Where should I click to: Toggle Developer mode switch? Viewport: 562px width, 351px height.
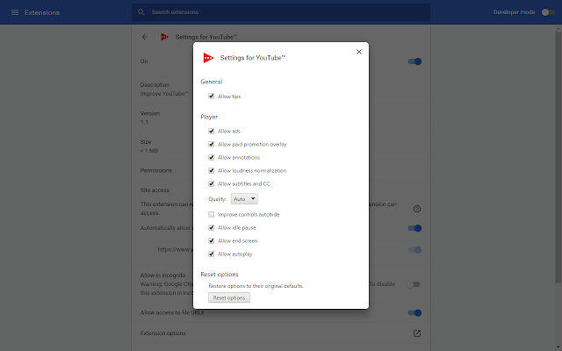pyautogui.click(x=548, y=12)
